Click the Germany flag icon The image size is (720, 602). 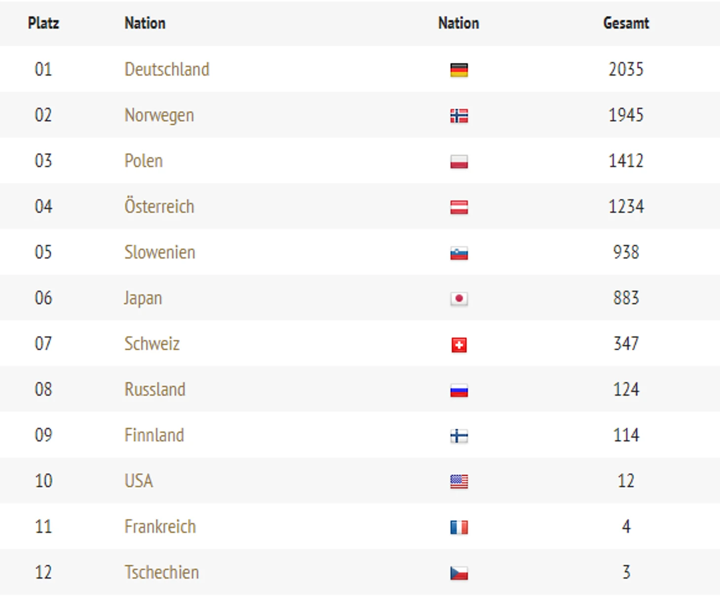point(459,70)
